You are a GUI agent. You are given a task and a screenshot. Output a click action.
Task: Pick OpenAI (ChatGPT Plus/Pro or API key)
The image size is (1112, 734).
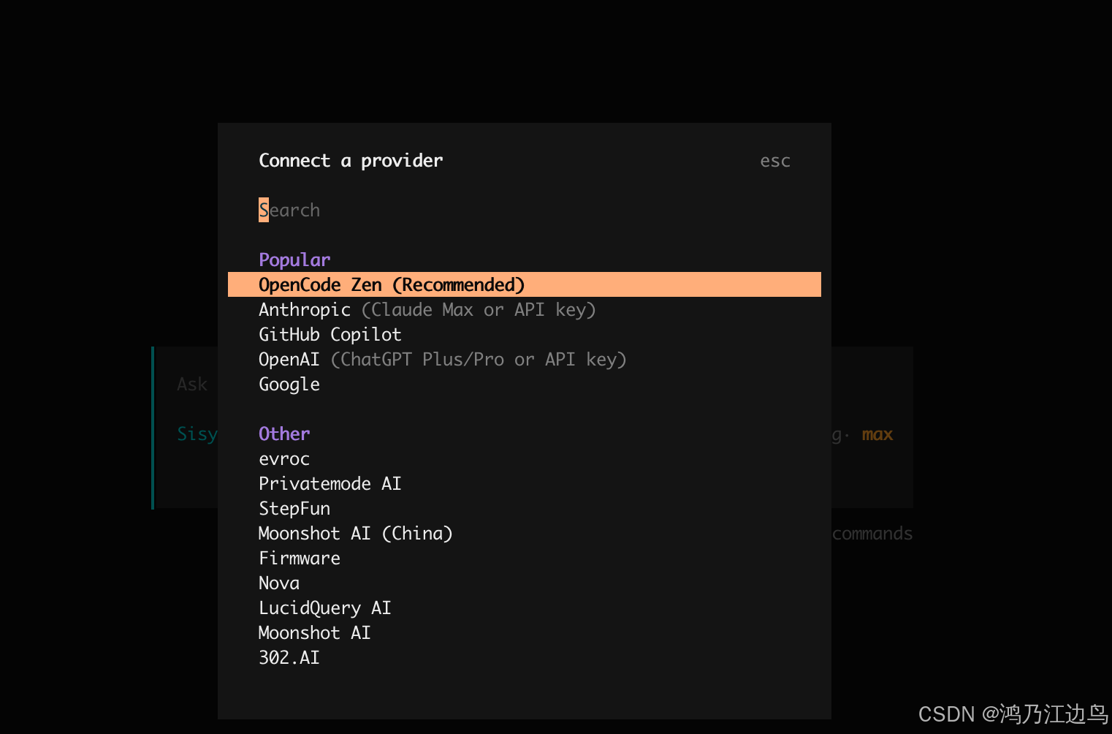click(x=524, y=359)
